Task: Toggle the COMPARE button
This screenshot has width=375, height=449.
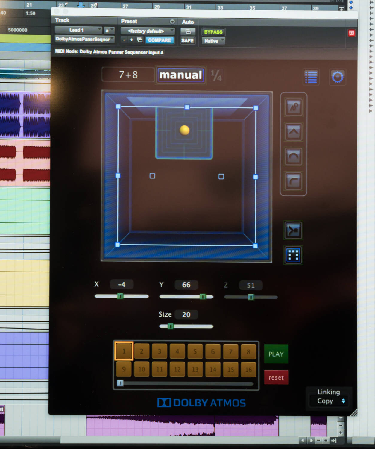Action: pos(160,40)
